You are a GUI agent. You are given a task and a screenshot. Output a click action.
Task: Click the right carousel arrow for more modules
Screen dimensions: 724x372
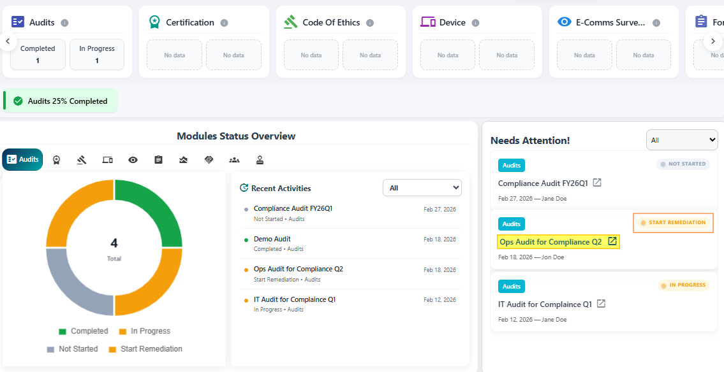(x=713, y=41)
